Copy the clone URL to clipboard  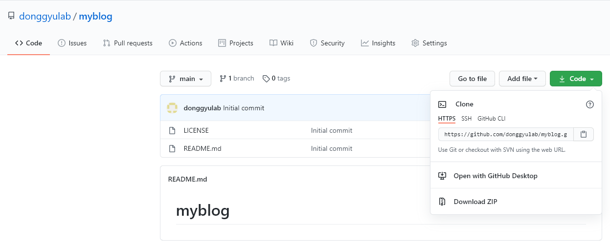click(584, 134)
